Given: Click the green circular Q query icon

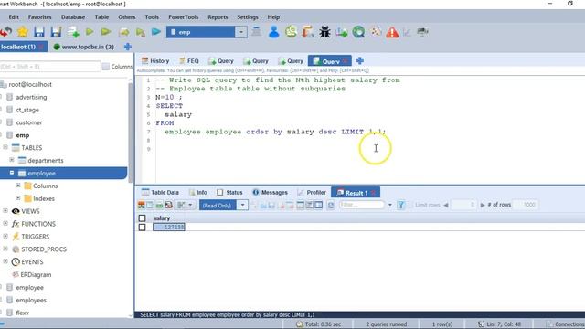Looking at the screenshot, I should click(x=358, y=32).
